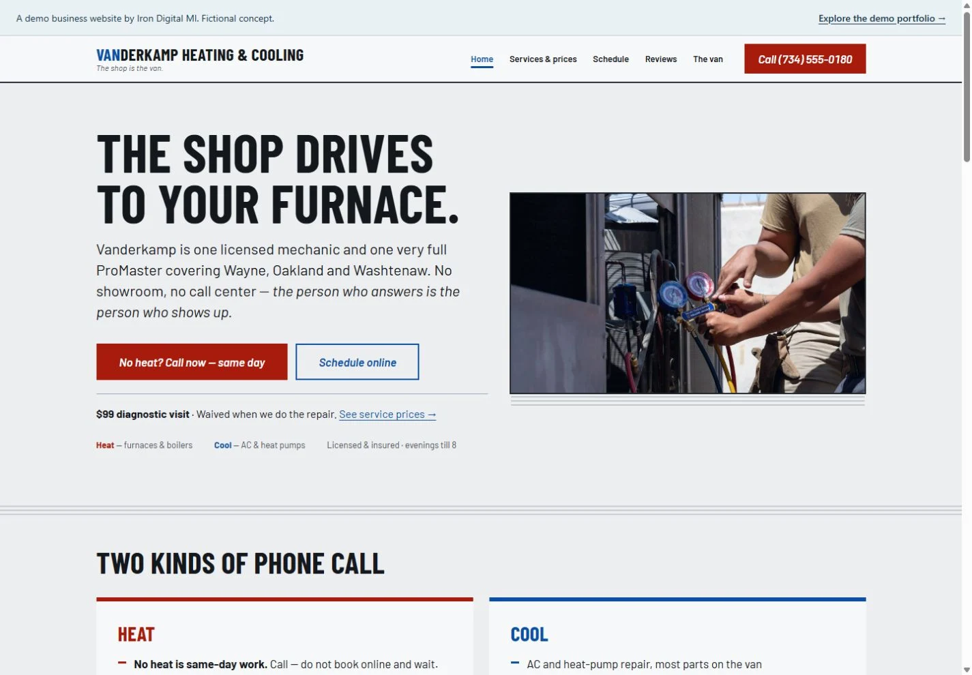The width and height of the screenshot is (972, 675).
Task: Click the Cool — AC & heat pumps text
Action: [x=260, y=445]
